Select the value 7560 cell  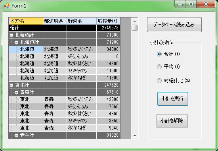108,106
